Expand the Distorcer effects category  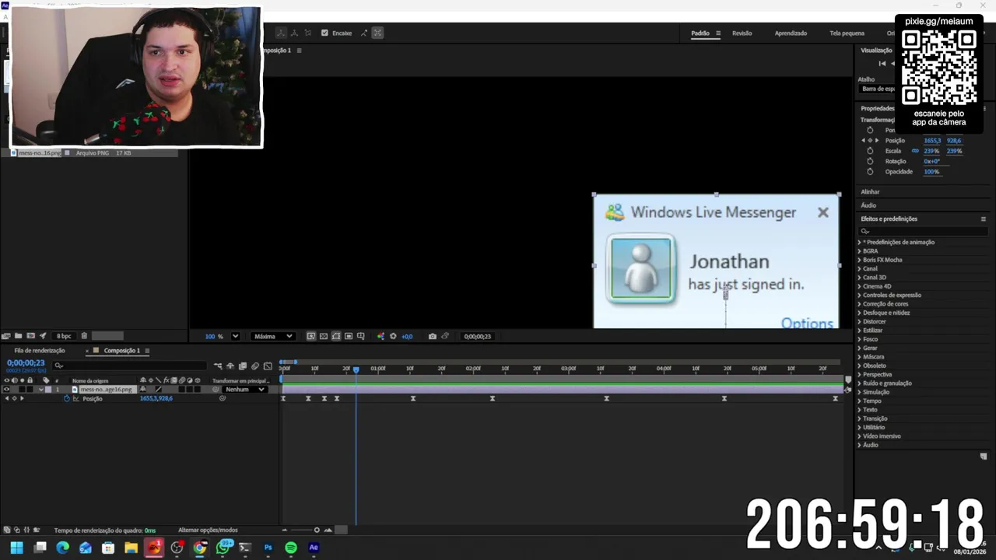pos(860,321)
